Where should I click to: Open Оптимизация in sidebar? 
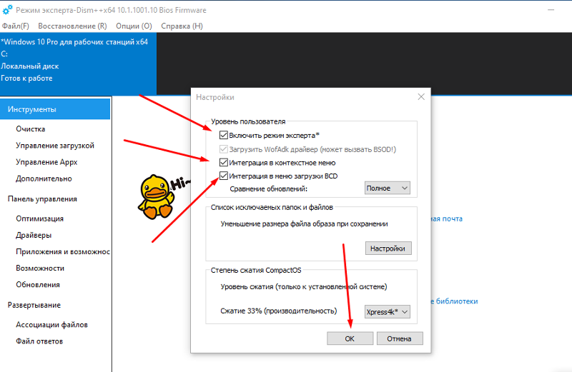[40, 218]
